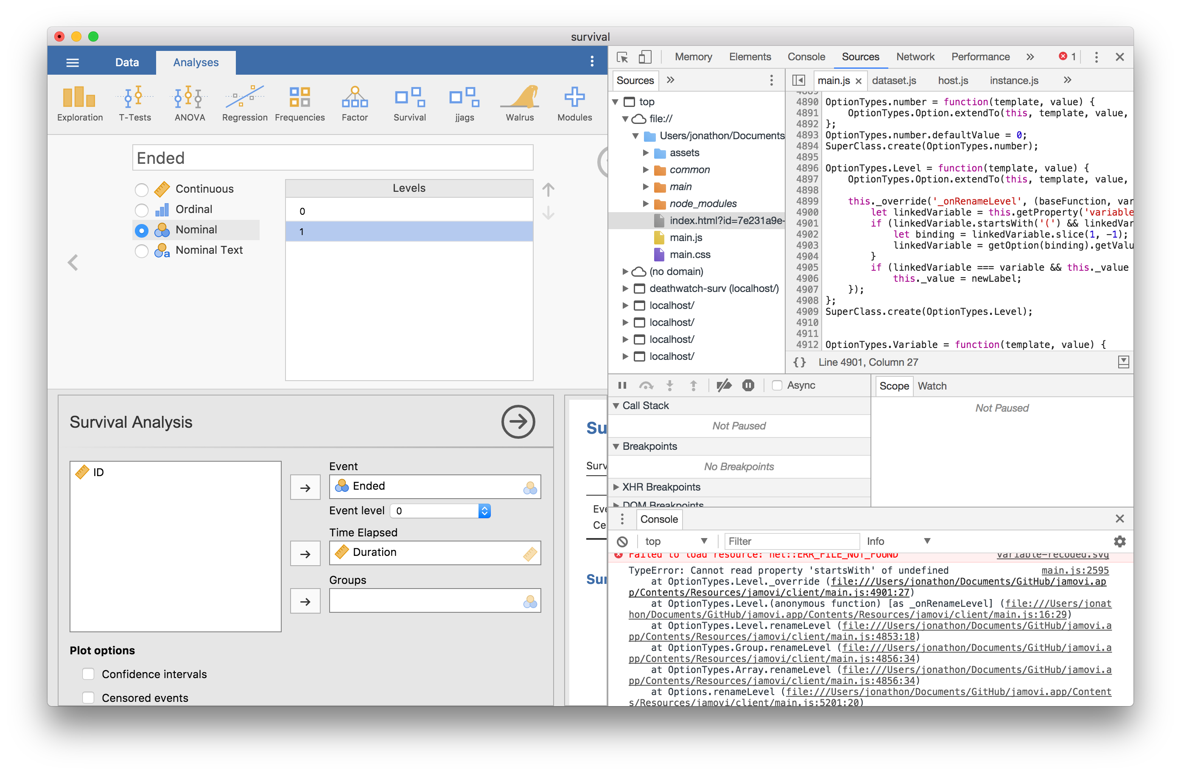Image resolution: width=1181 pixels, height=774 pixels.
Task: Expand the XHR Breakpoints section
Action: coord(616,487)
